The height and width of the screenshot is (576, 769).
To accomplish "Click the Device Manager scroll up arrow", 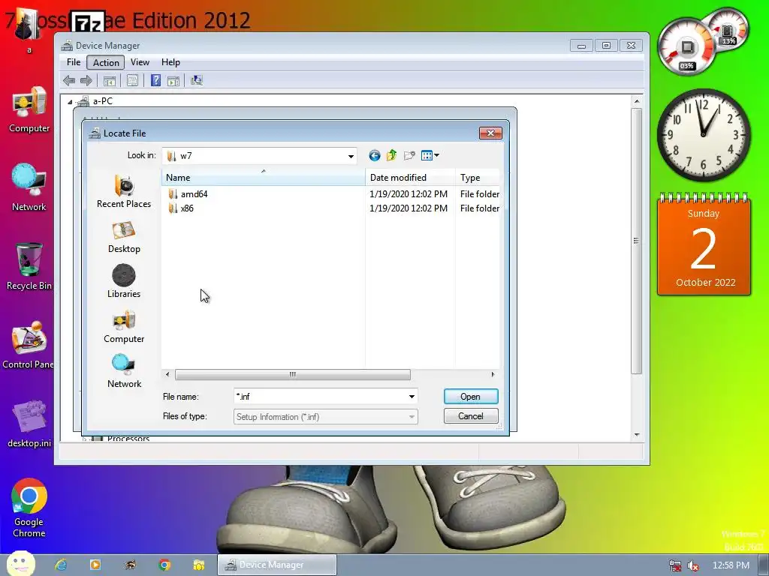I will coord(637,101).
